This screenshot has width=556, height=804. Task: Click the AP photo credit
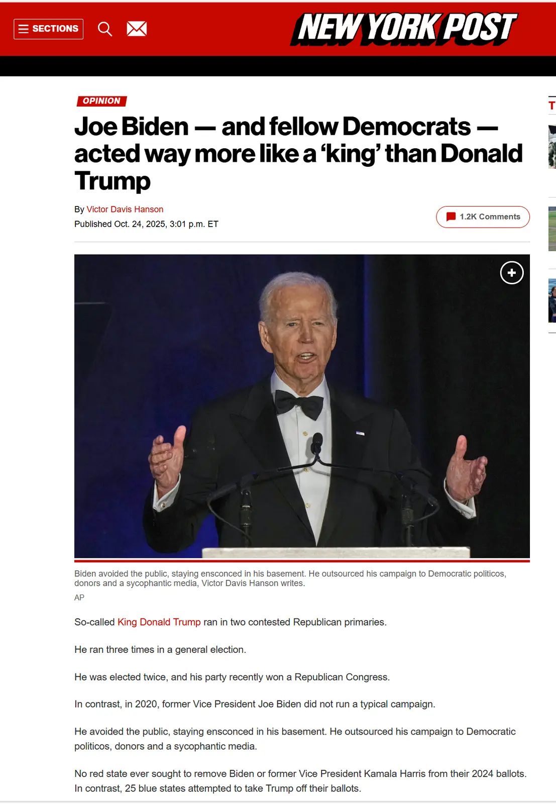[79, 597]
